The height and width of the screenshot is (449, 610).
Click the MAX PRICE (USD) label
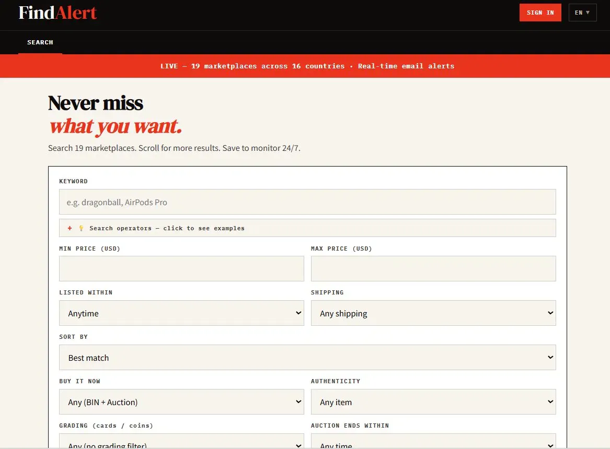point(341,249)
